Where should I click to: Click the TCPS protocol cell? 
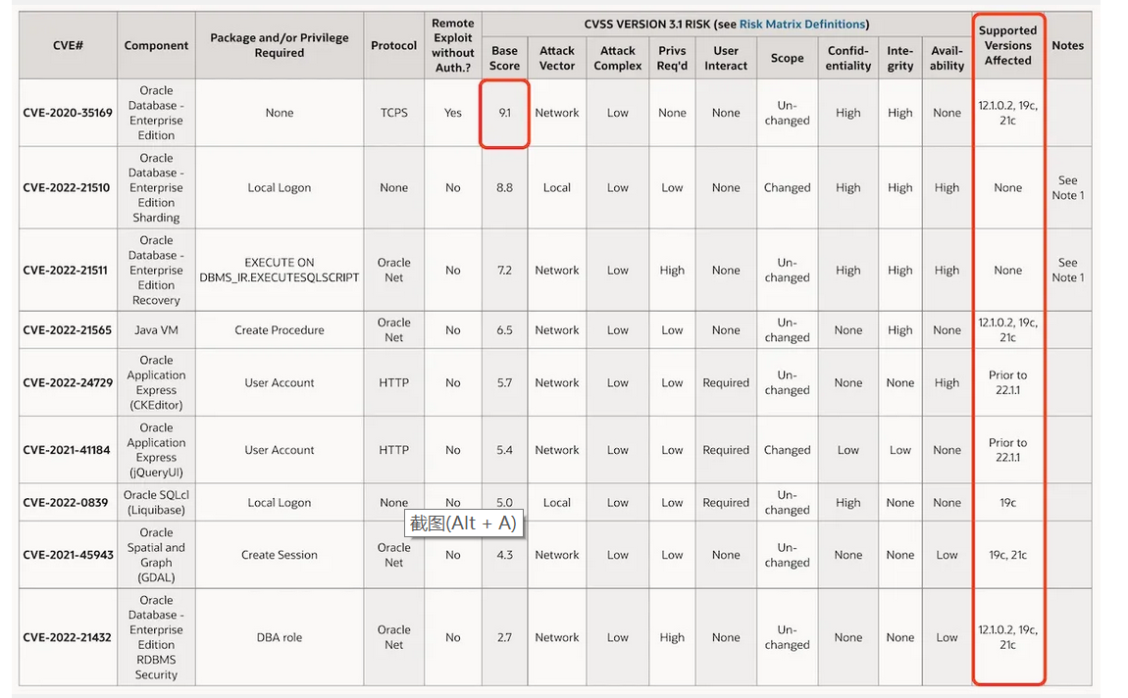pyautogui.click(x=393, y=113)
